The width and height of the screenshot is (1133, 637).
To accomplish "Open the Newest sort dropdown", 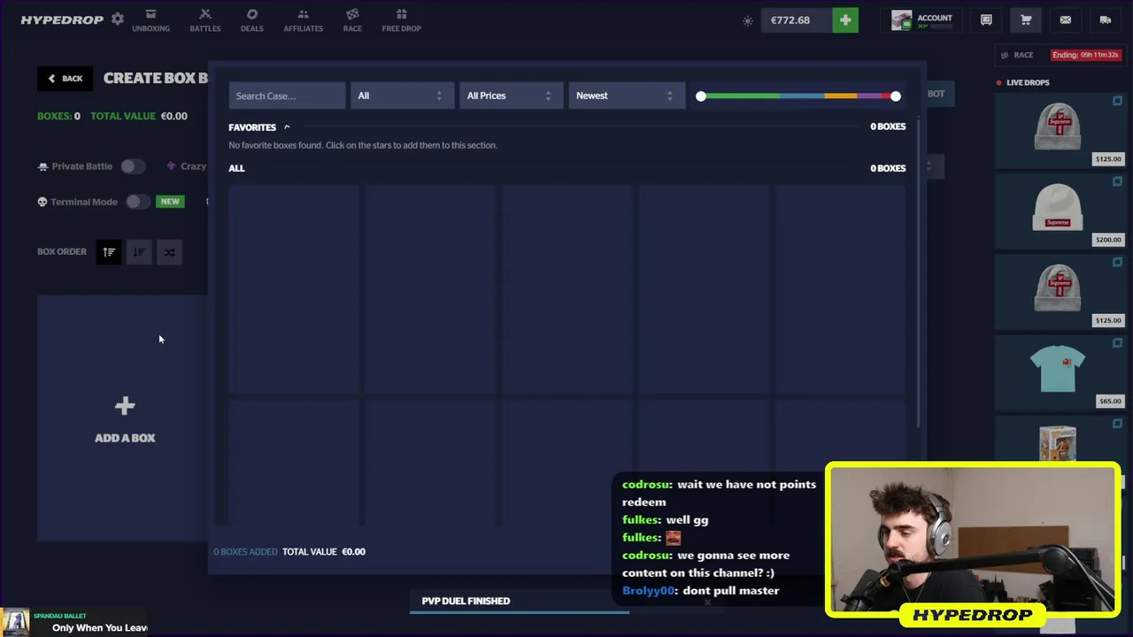I will click(626, 96).
